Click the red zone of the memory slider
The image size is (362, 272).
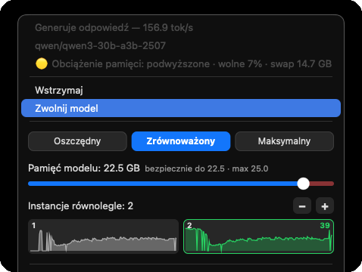322,184
